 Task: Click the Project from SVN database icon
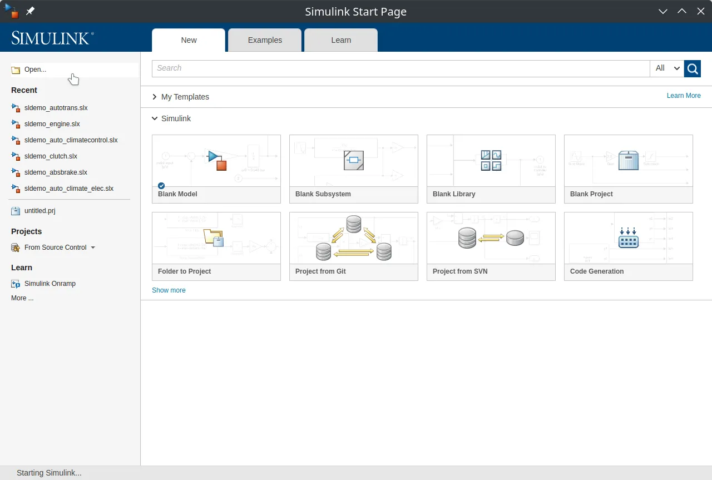click(x=491, y=237)
